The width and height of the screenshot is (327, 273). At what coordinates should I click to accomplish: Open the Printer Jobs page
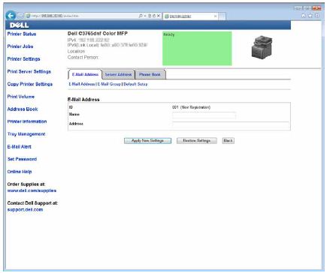20,46
